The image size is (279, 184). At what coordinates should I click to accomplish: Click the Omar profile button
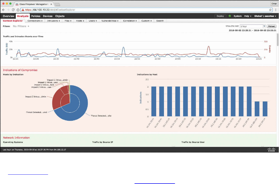tap(274, 3)
